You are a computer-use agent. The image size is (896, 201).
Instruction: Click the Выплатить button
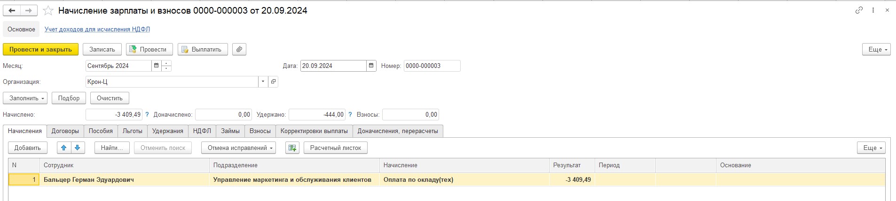point(203,49)
